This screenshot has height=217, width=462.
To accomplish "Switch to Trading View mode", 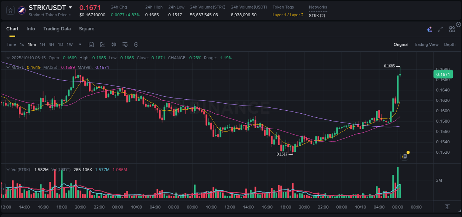I will coord(426,44).
